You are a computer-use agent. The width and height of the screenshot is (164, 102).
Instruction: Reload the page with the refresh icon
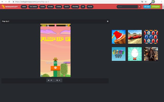pos(9,2)
